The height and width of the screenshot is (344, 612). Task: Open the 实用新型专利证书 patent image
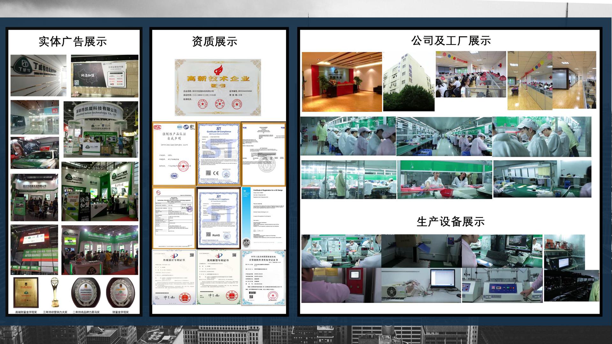click(x=219, y=278)
